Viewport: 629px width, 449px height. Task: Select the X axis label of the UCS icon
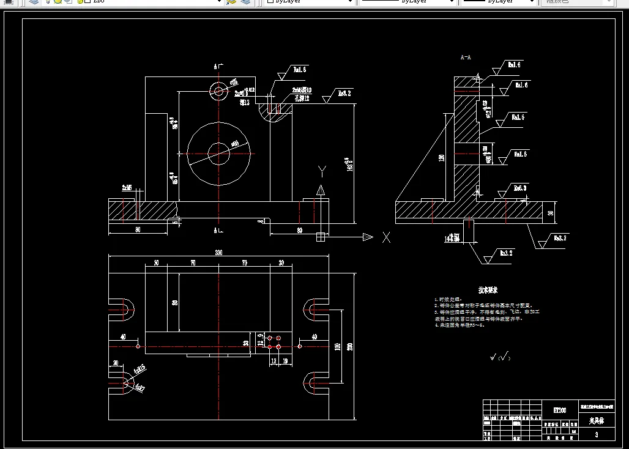386,237
